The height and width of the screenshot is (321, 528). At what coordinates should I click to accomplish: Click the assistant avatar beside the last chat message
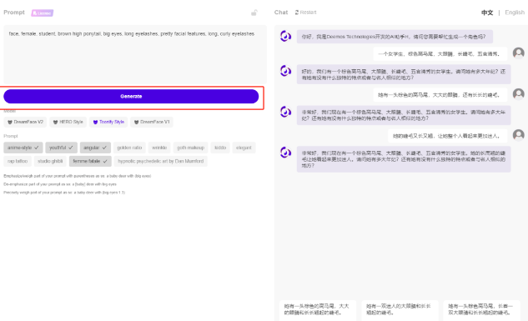point(285,153)
